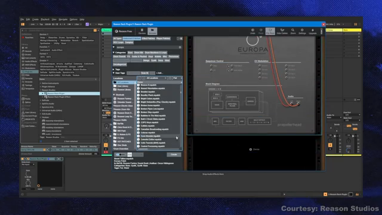This screenshot has width=382, height=215.
Task: Click the Drum Kits category button
Action: [x=138, y=53]
